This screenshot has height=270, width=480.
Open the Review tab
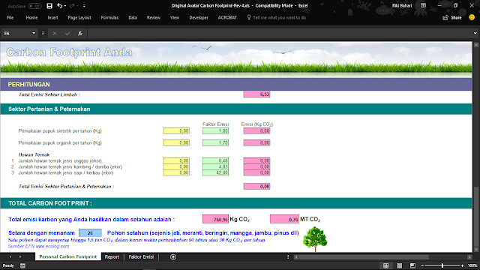pos(153,18)
